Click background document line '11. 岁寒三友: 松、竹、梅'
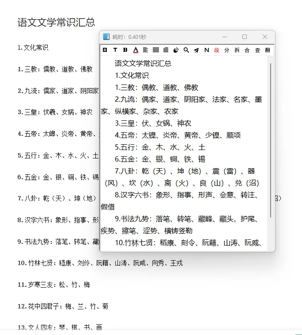The width and height of the screenshot is (302, 335). pos(54,285)
